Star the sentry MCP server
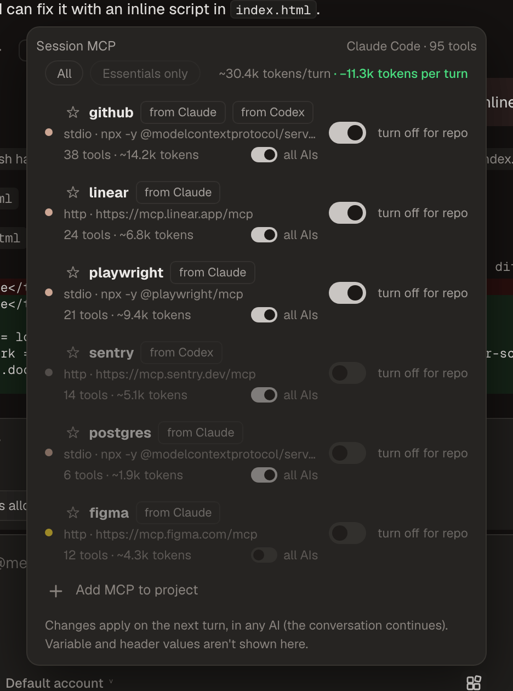513x691 pixels. (x=73, y=353)
